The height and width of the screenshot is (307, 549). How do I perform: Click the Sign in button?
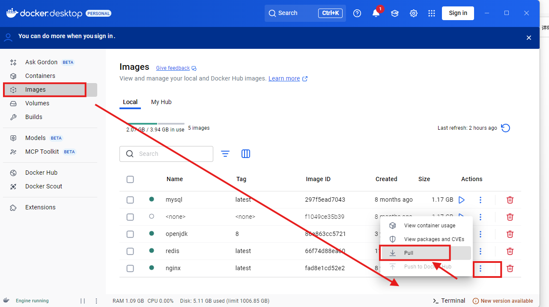[458, 13]
